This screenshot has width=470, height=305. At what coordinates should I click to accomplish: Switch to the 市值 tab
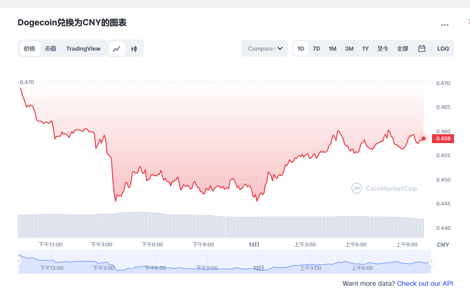coord(50,49)
